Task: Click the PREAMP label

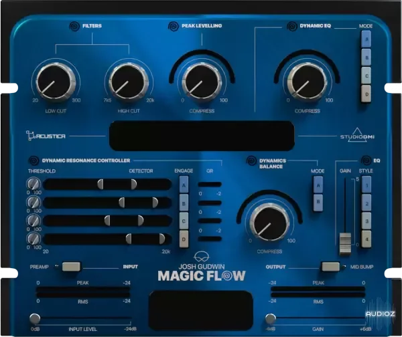Action: pyautogui.click(x=40, y=267)
